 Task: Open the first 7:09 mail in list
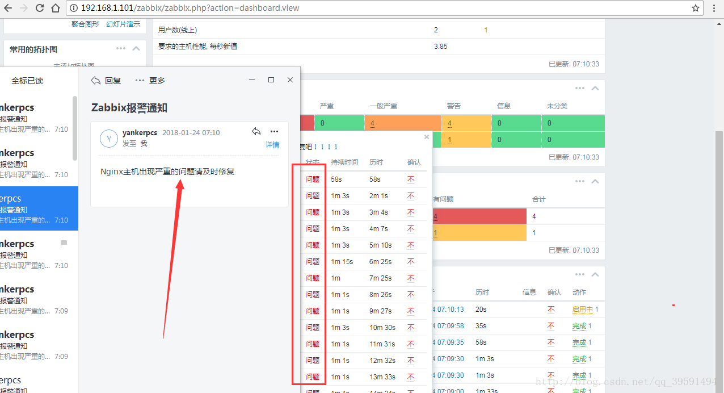point(36,299)
